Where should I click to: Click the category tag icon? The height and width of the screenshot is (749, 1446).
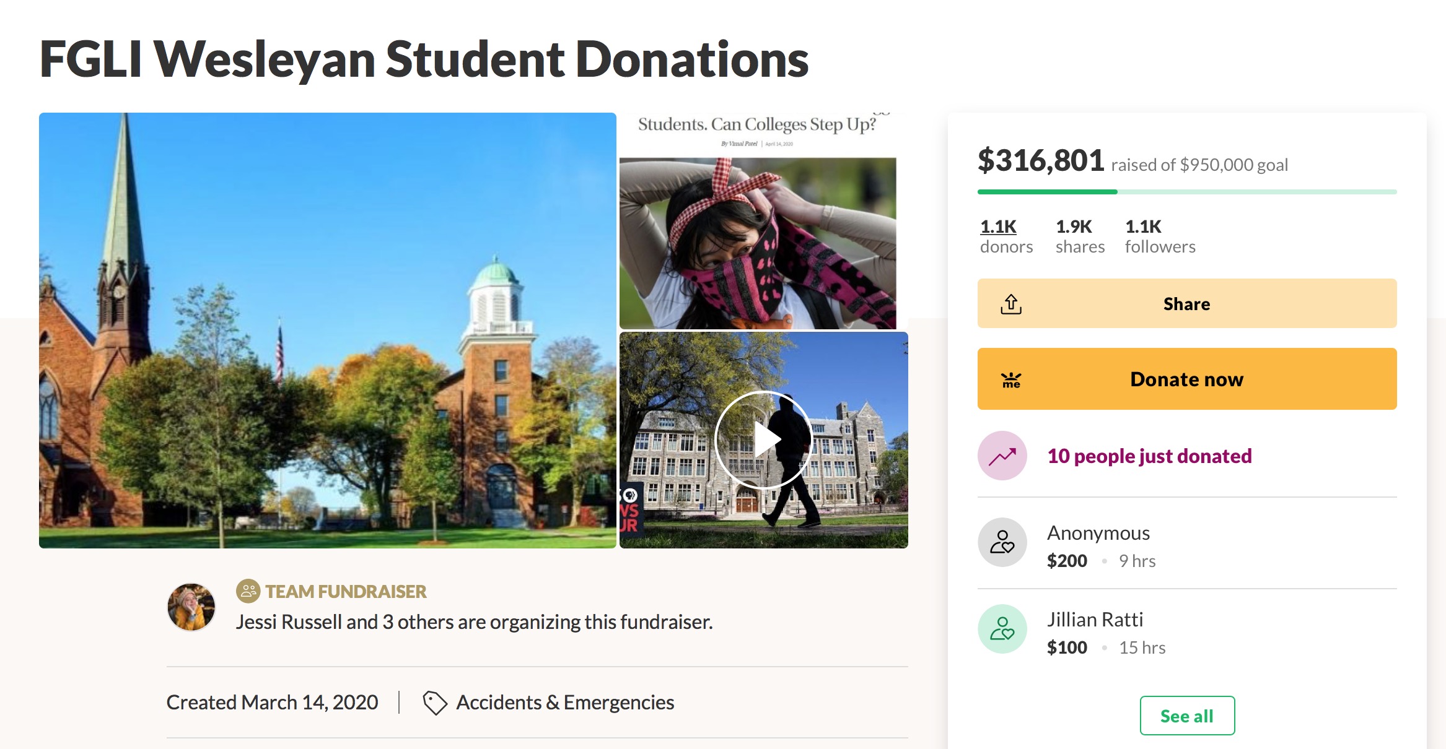pyautogui.click(x=434, y=703)
